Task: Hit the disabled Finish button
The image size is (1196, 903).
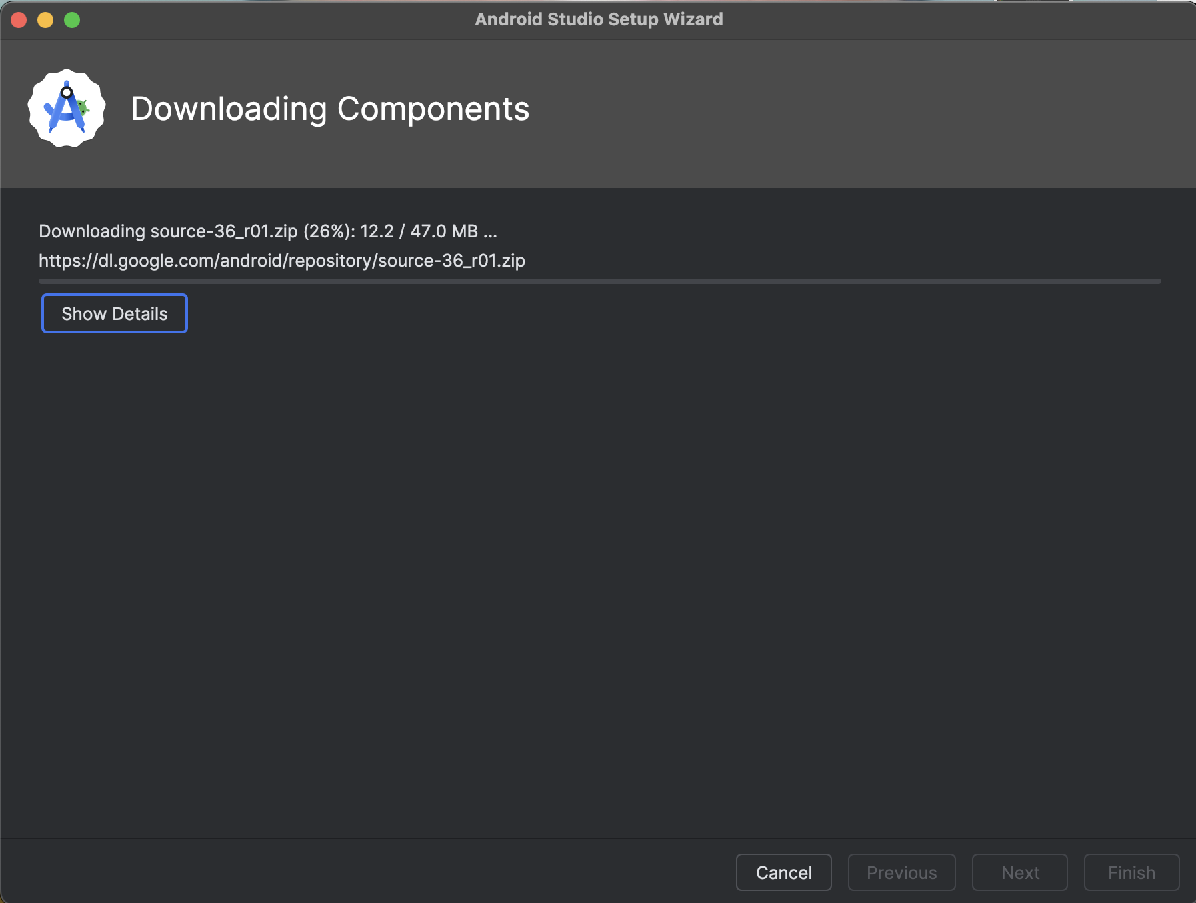Action: [x=1131, y=872]
